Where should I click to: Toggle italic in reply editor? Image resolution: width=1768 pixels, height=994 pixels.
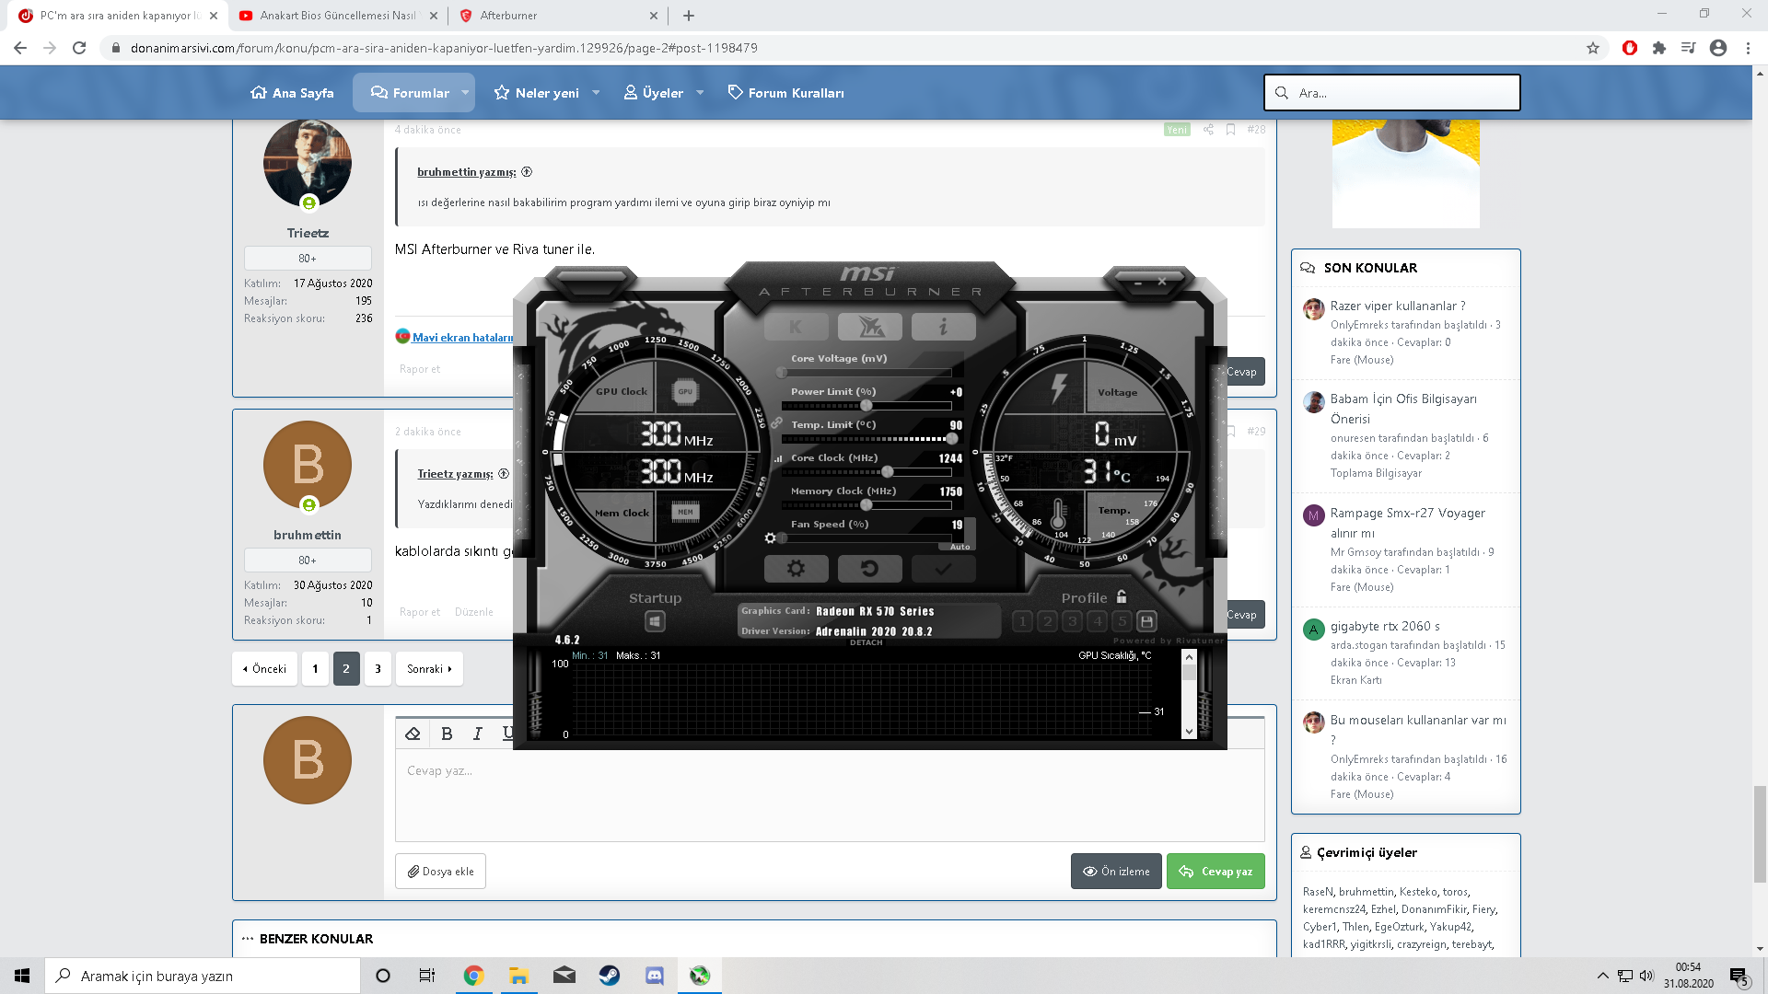[477, 734]
